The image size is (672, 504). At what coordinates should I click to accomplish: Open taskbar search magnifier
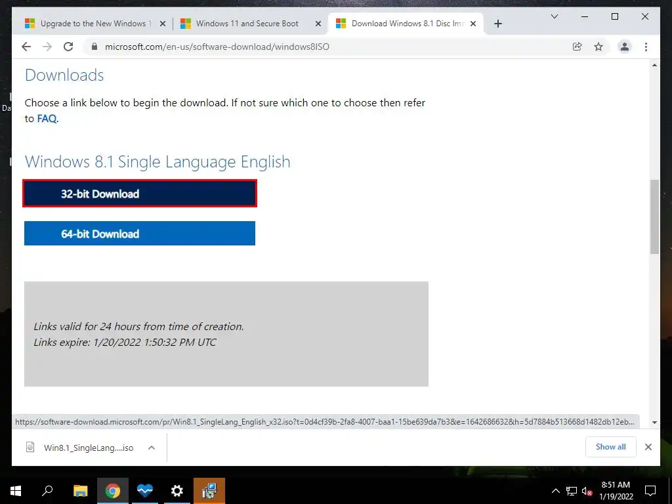coord(47,491)
